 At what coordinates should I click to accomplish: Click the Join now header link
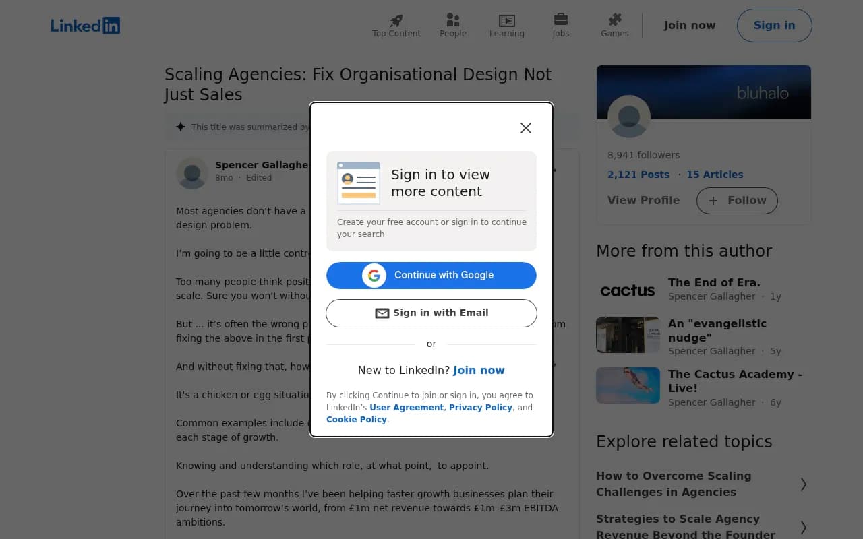point(690,26)
